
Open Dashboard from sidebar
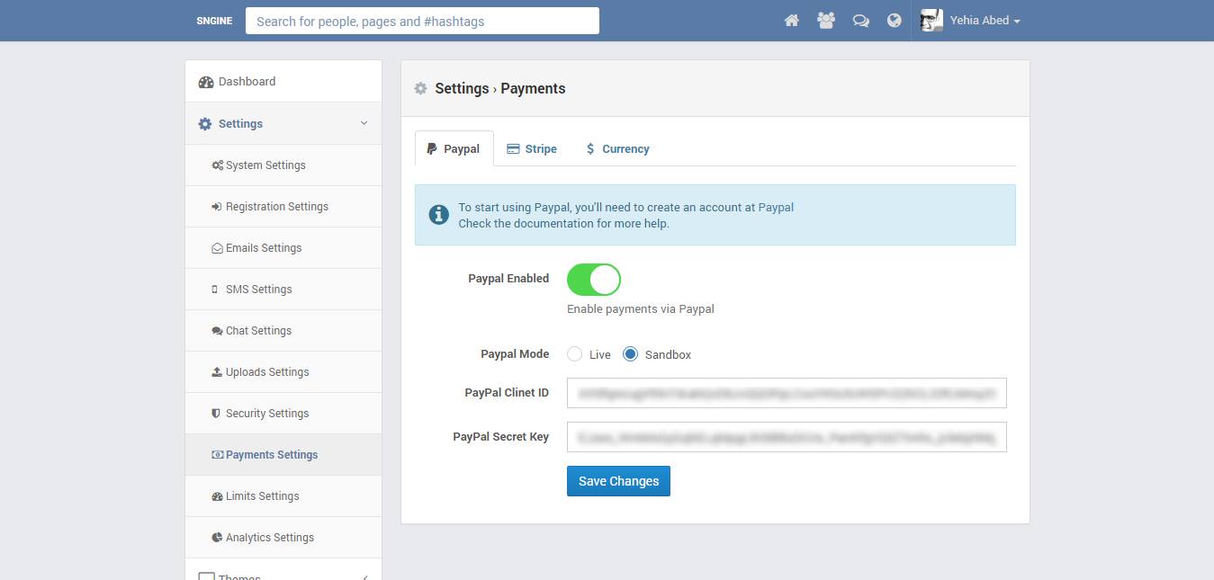(x=283, y=81)
